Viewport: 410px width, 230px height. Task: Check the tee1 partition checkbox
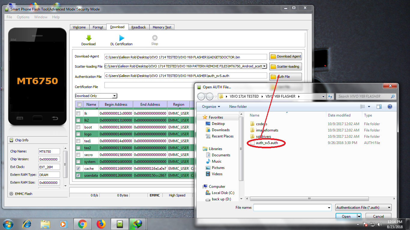(x=78, y=141)
